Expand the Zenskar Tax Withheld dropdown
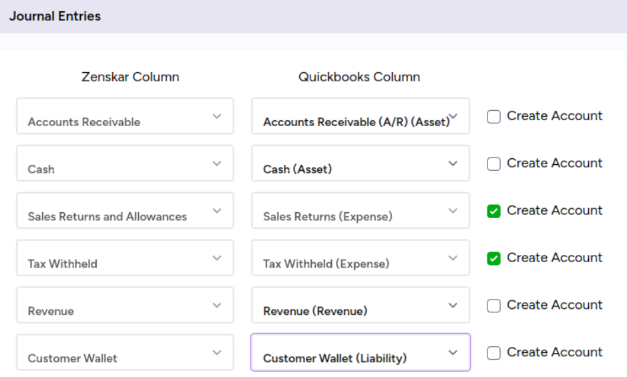 (125, 258)
